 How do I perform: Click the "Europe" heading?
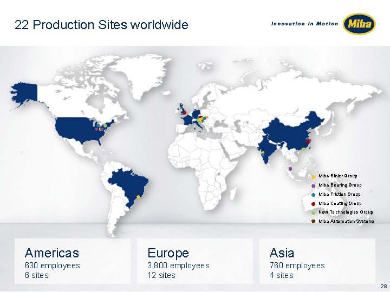(x=168, y=254)
